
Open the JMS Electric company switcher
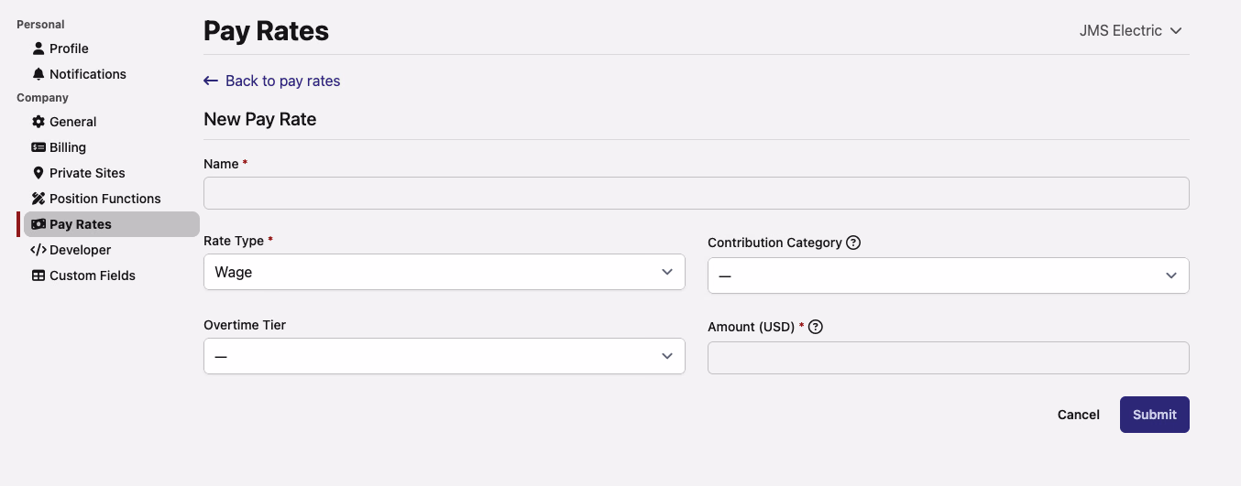click(x=1131, y=31)
